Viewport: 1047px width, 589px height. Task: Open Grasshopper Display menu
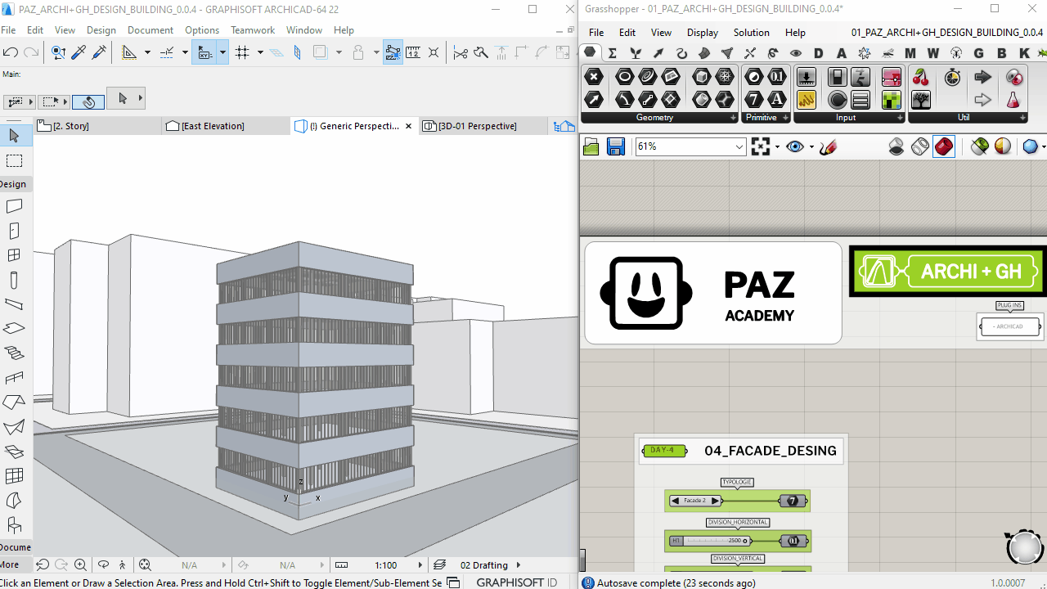click(x=702, y=33)
